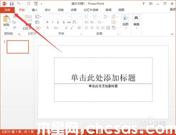Toggle Bold formatting
176x135 pixels.
point(47,22)
